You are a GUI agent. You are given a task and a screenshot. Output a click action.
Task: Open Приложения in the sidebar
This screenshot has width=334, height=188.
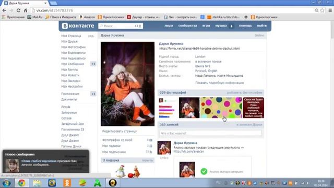click(70, 94)
